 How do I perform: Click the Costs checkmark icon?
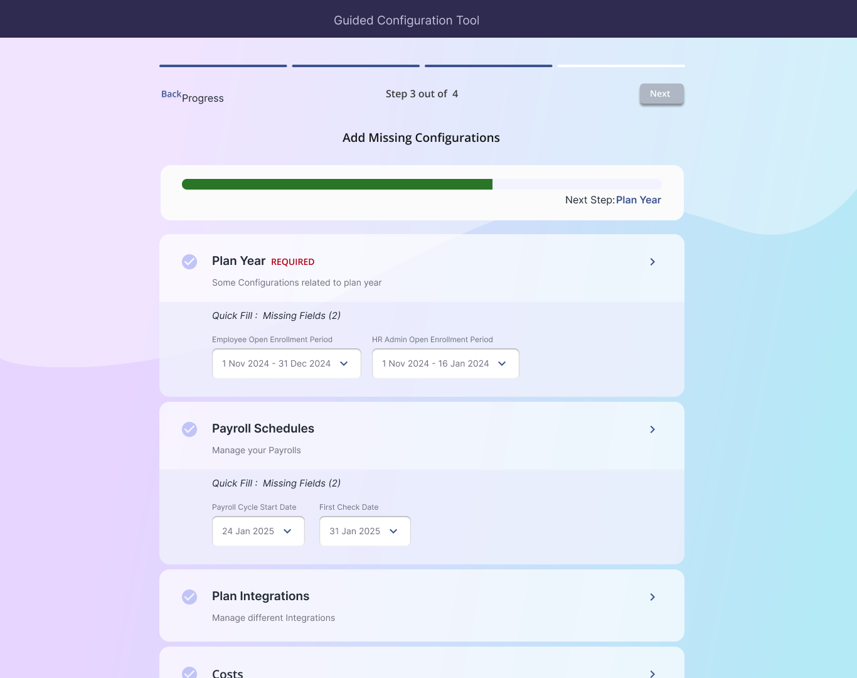[x=189, y=672]
